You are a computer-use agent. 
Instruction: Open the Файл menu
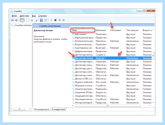[14, 16]
